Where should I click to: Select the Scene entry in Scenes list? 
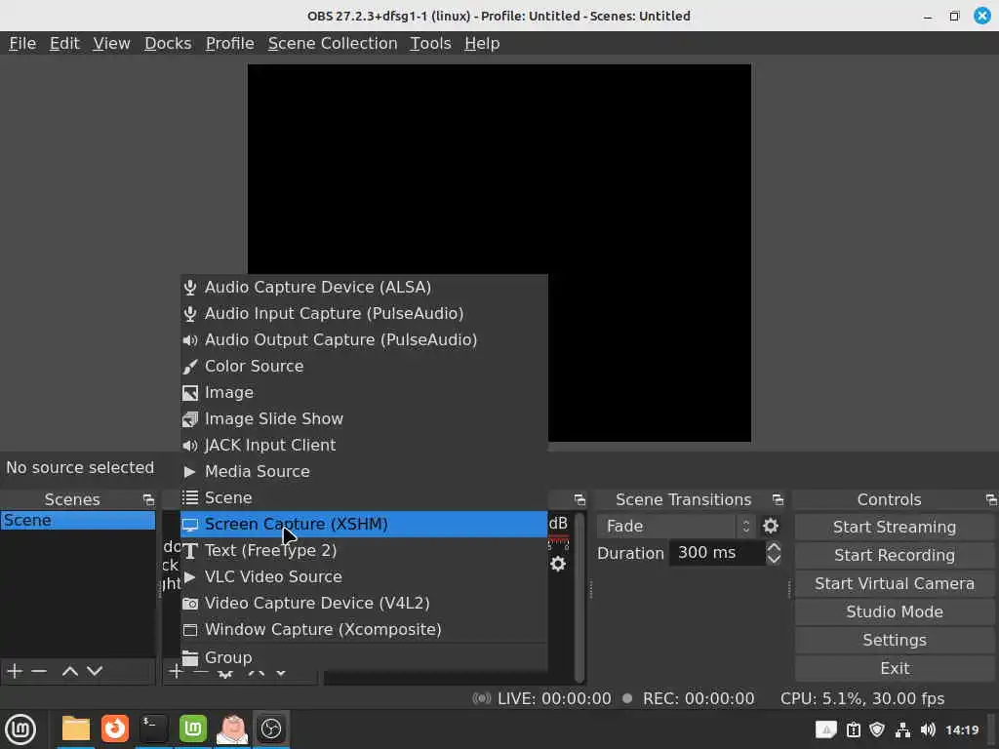click(78, 521)
